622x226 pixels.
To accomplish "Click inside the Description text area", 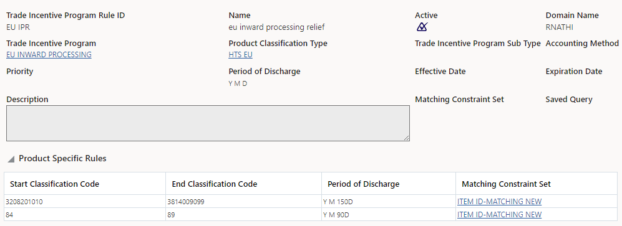I will coord(208,123).
